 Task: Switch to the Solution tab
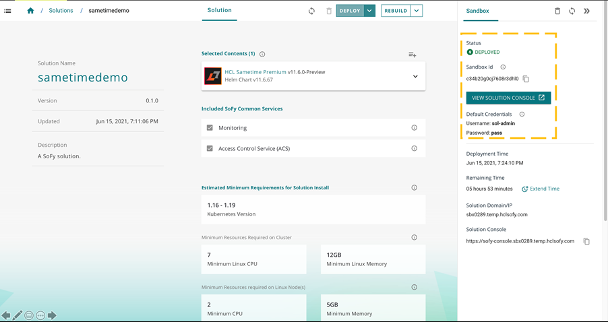(x=220, y=11)
